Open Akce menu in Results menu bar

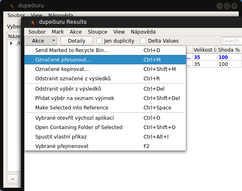coord(75,32)
